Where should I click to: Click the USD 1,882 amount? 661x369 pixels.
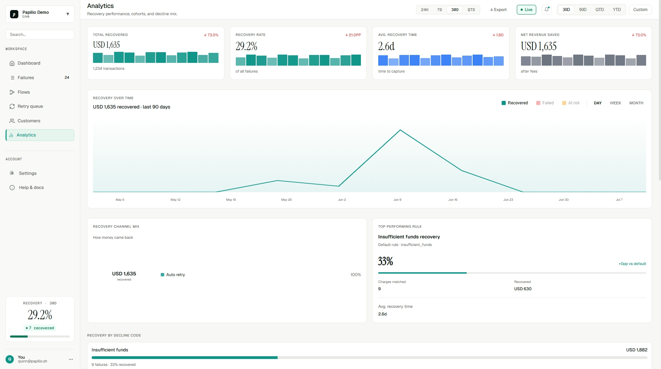point(637,350)
